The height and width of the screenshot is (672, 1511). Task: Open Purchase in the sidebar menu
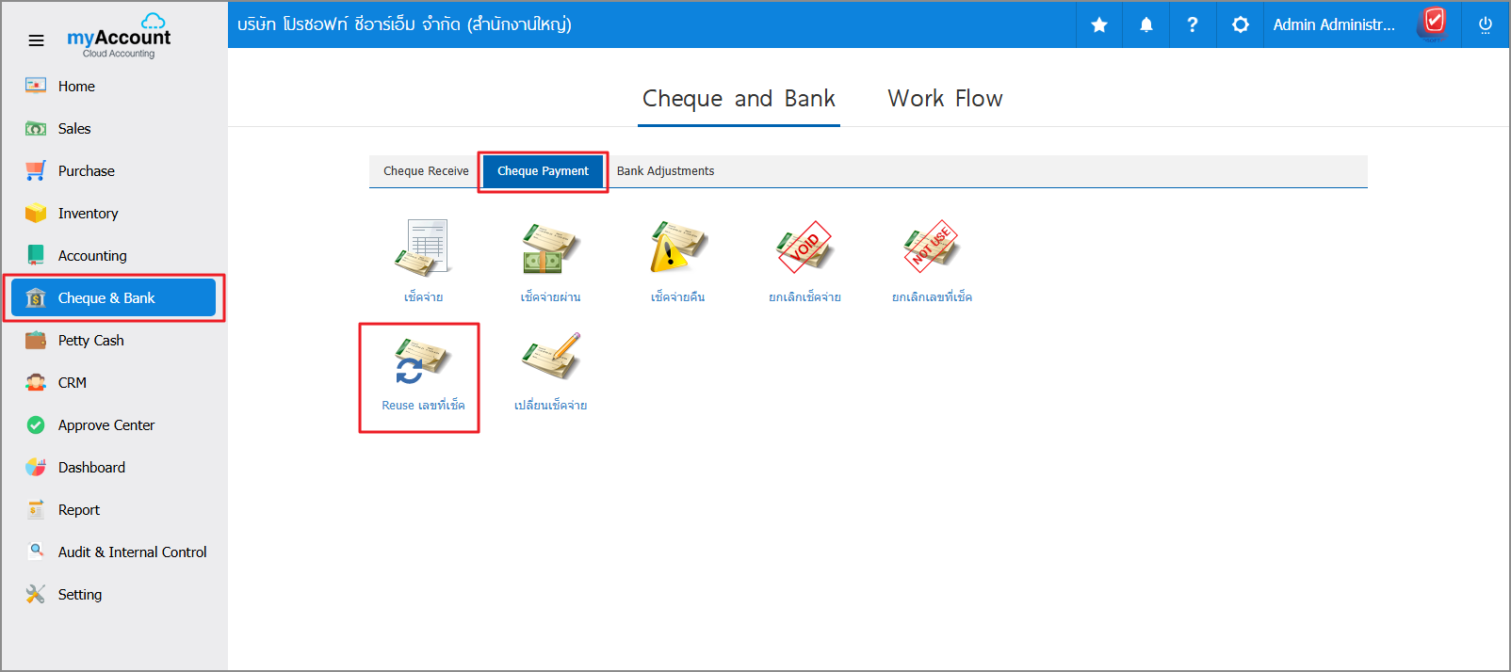point(86,171)
